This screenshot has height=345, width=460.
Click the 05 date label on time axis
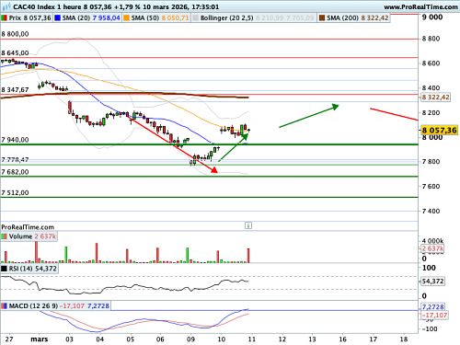(131, 339)
